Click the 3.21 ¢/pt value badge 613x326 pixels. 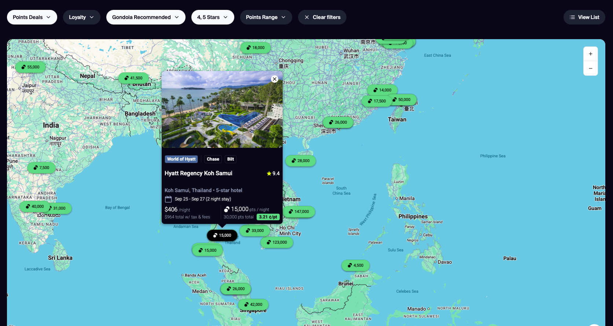[x=268, y=217]
